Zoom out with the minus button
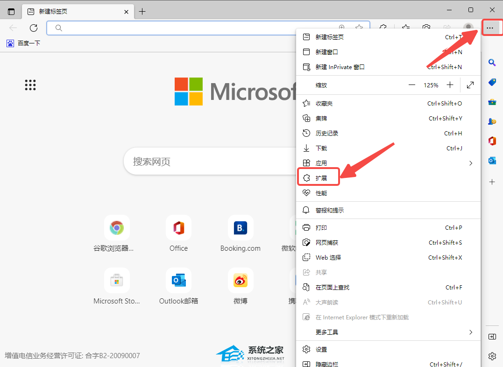Screen dimensions: 503x367 click(412, 85)
